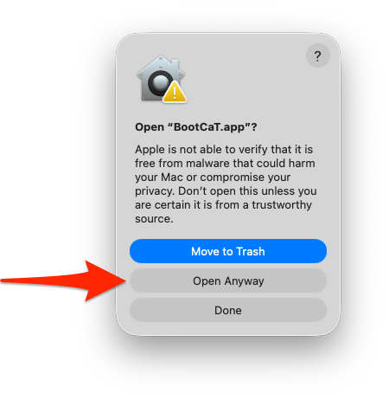Open help via the question mark button
Screen dimensions: 389x400
tap(317, 55)
